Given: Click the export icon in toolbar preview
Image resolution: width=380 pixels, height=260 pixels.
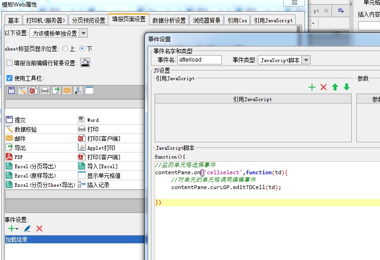Looking at the screenshot, I should (x=56, y=90).
